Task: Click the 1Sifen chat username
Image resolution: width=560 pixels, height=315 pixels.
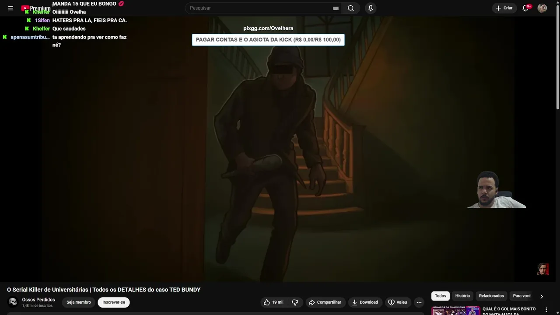Action: click(x=42, y=21)
